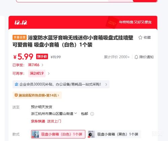
Task: Click the blue 企 enterprise member icon
Action: [16, 84]
